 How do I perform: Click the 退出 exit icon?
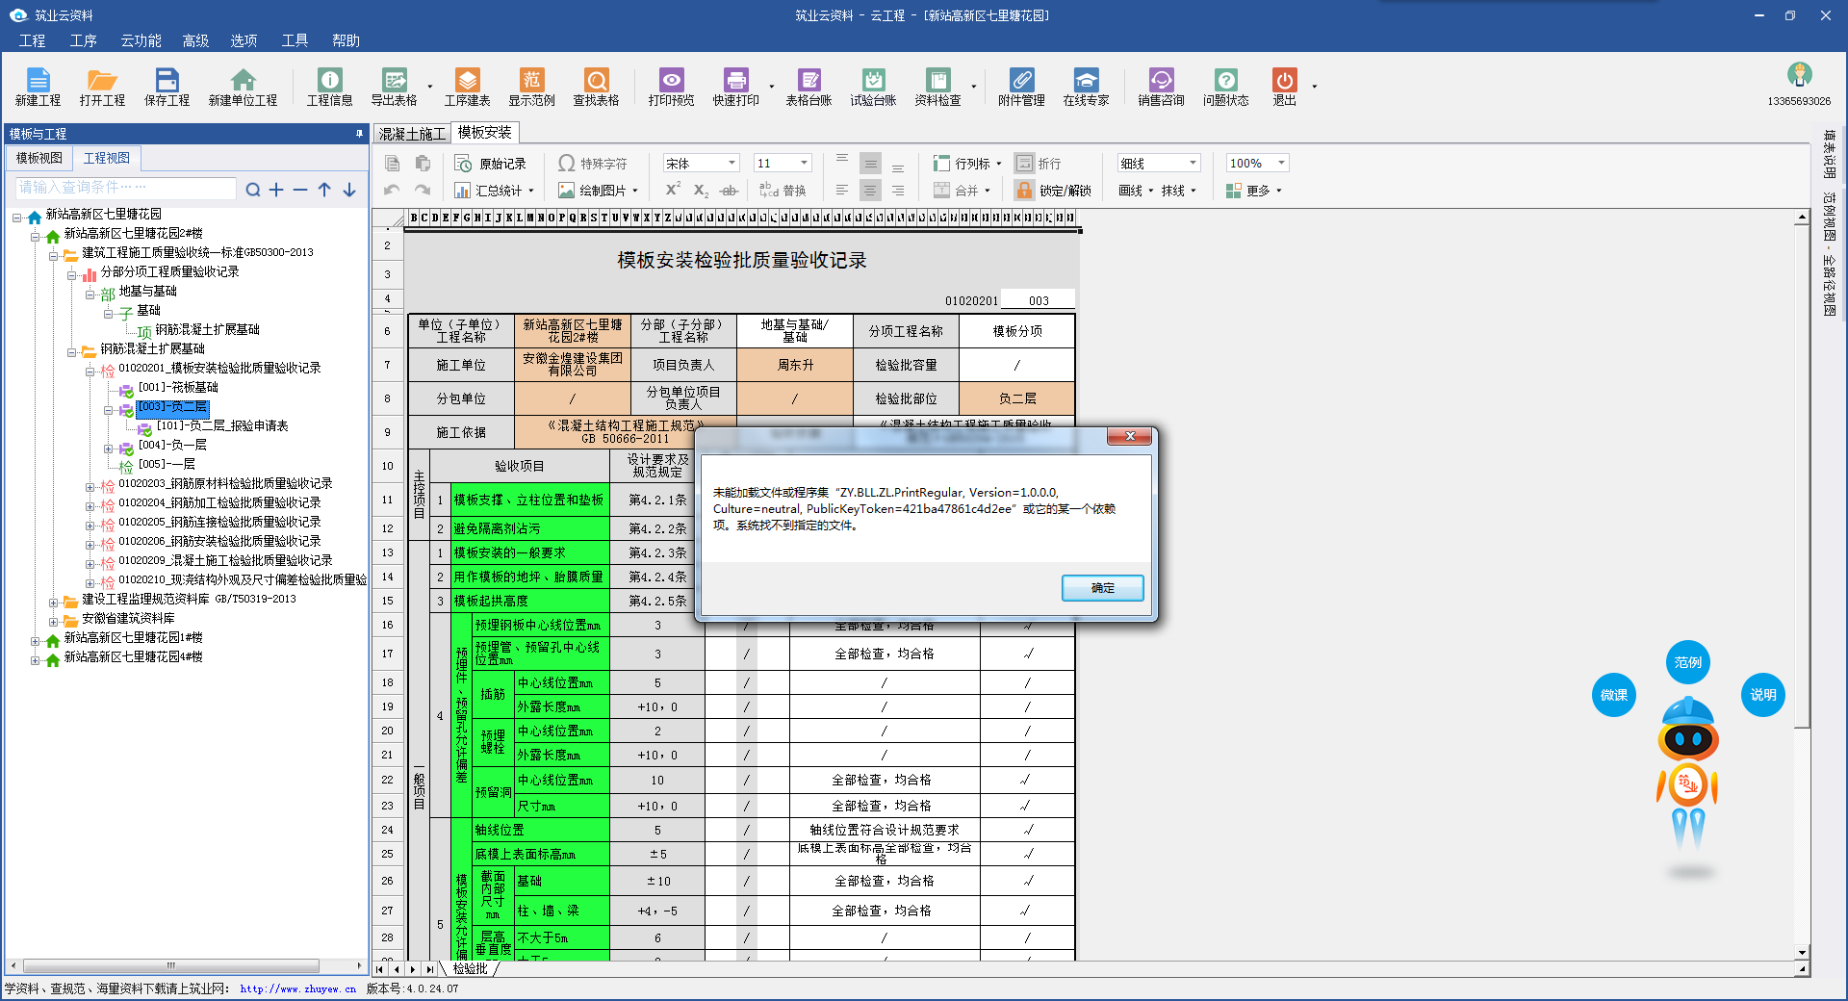pyautogui.click(x=1284, y=86)
